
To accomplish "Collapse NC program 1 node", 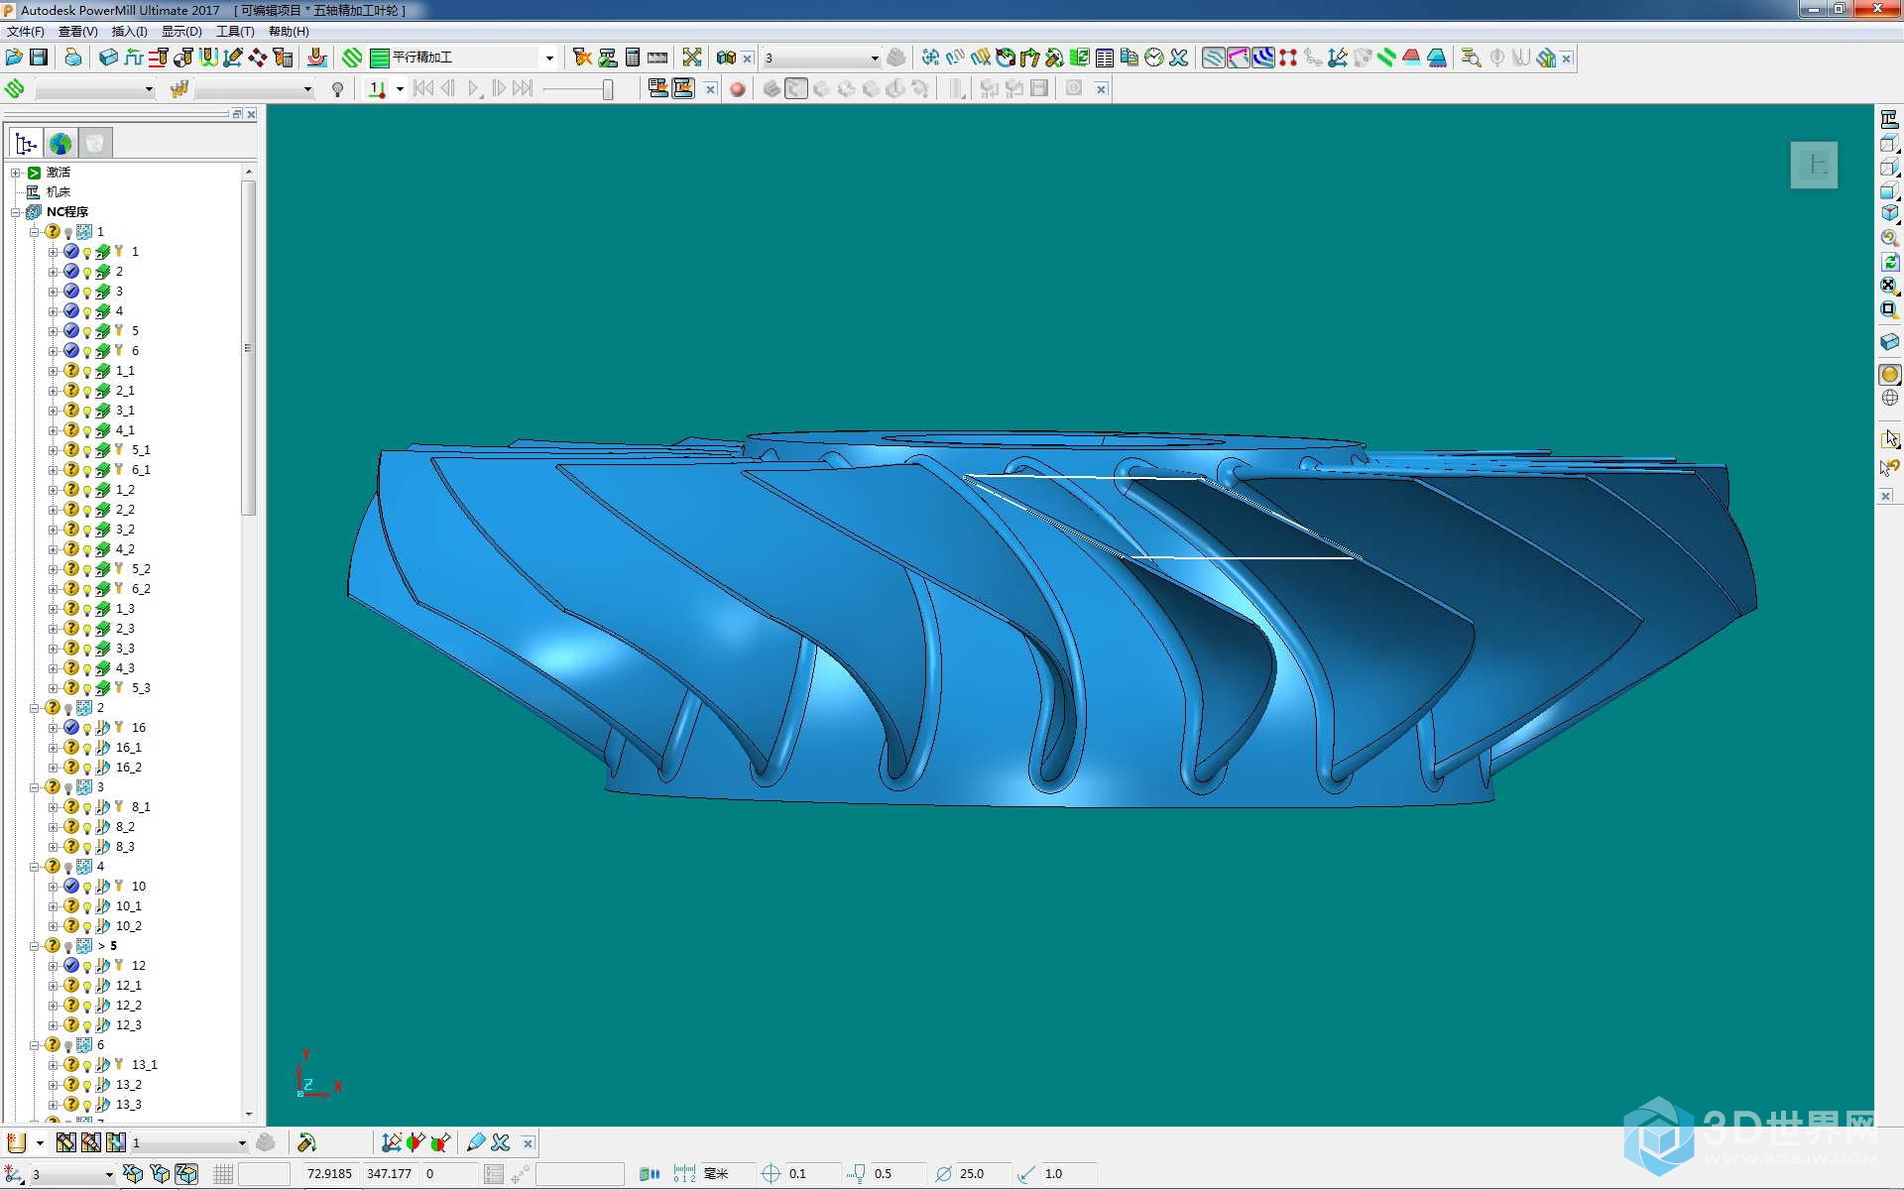I will (x=34, y=232).
